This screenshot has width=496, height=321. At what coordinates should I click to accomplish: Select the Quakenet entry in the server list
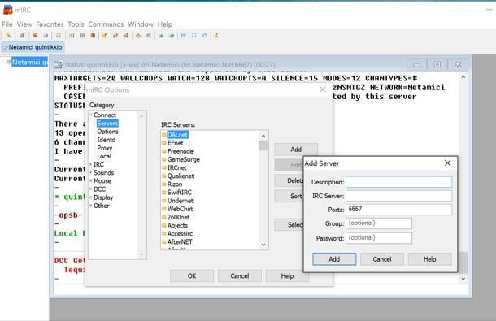pos(181,176)
